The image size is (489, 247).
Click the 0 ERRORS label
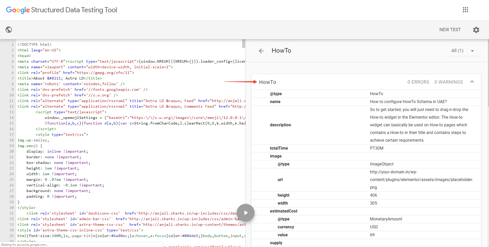coord(418,82)
